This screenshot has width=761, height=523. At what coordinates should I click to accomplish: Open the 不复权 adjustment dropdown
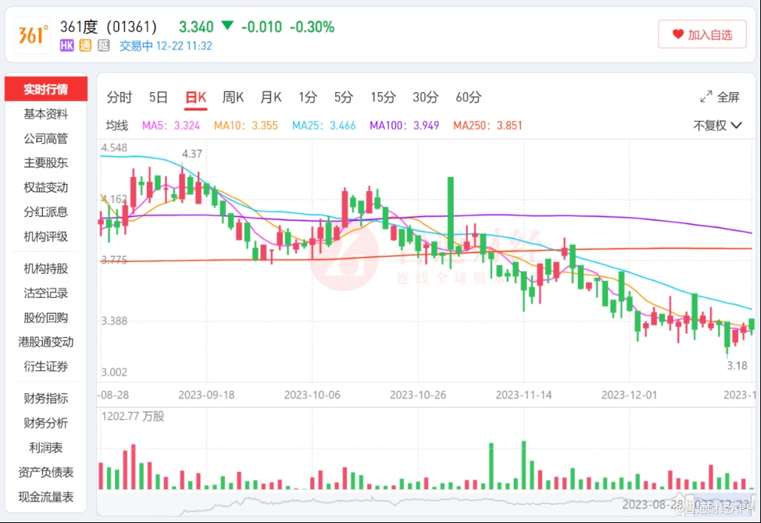[717, 125]
